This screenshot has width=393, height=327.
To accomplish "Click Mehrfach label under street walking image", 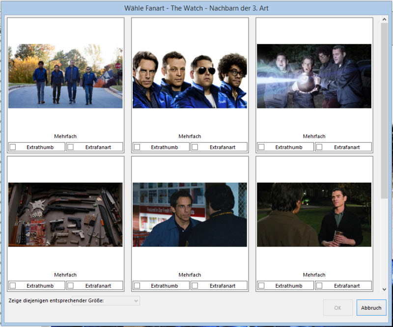I will click(x=65, y=136).
